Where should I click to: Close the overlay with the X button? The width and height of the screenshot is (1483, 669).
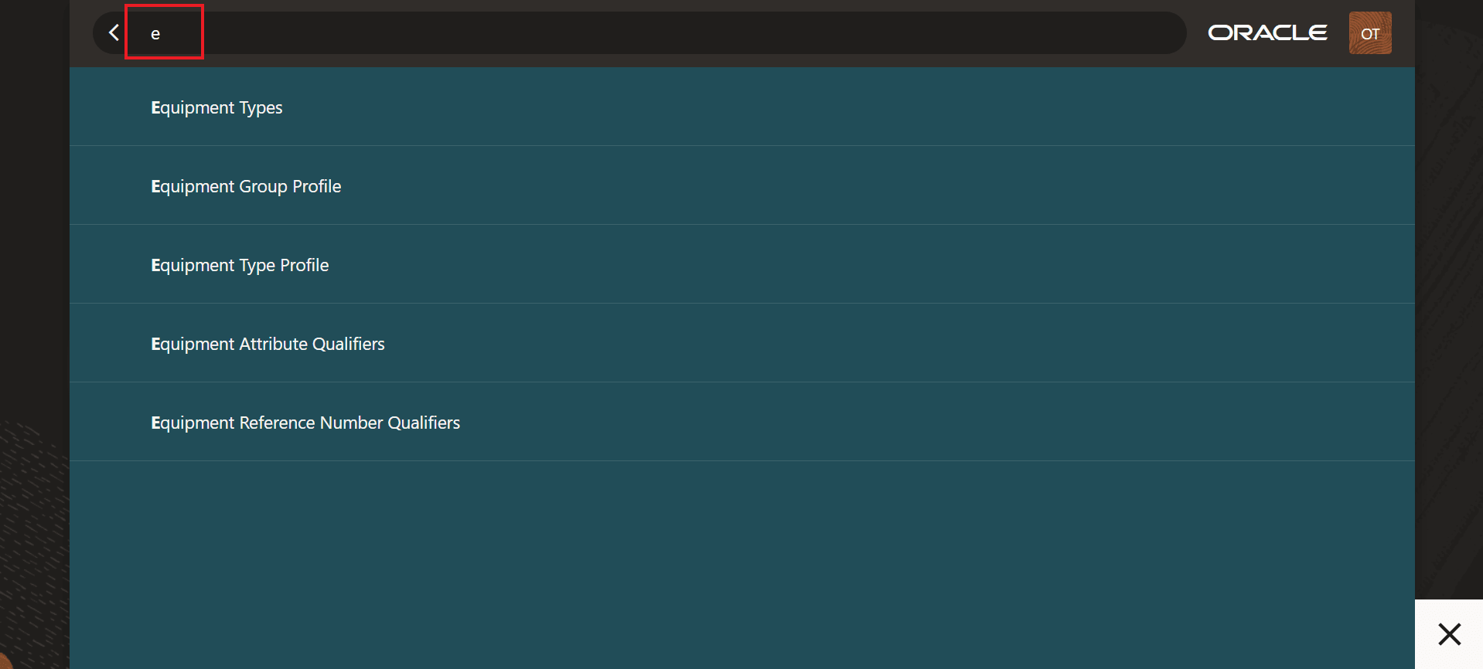(1449, 634)
